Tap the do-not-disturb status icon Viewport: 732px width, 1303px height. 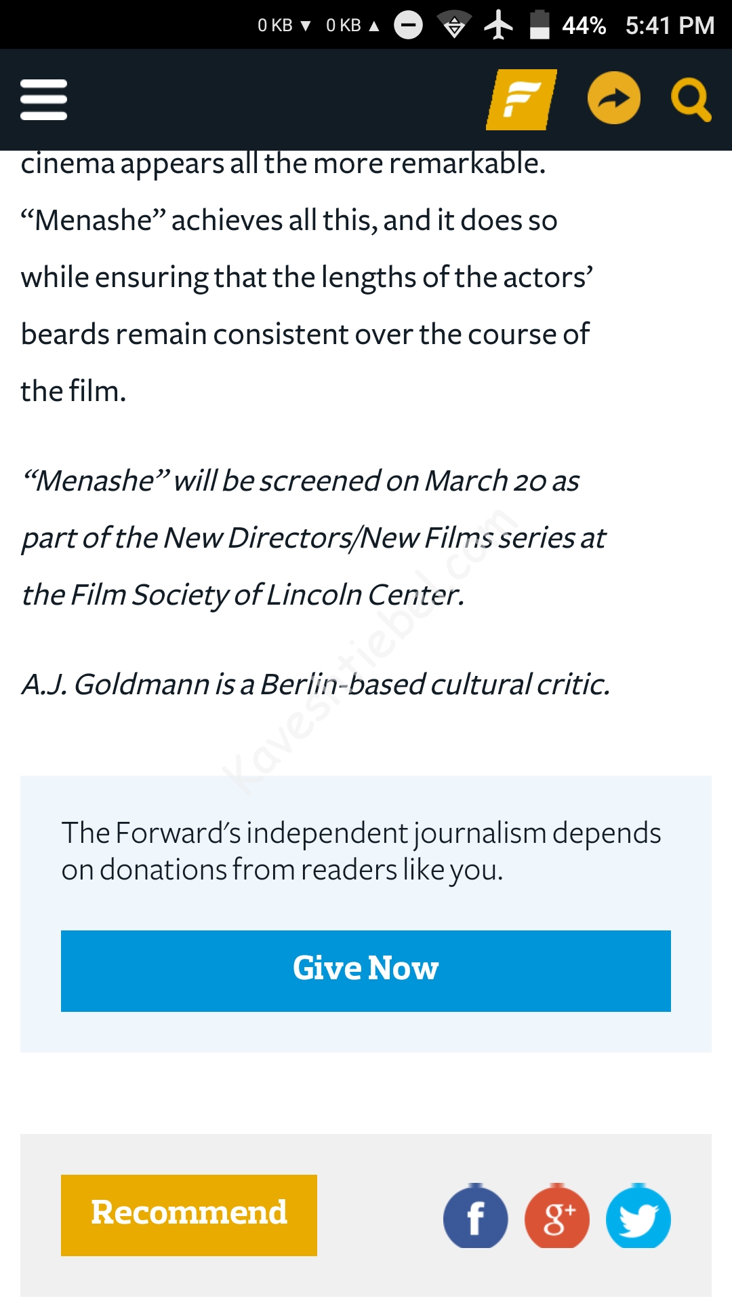tap(408, 26)
